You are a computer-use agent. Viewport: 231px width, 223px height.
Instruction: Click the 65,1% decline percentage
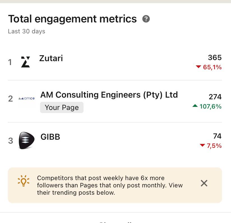212,67
